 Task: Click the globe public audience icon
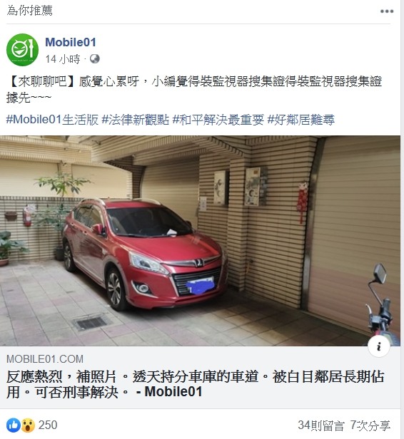coord(95,59)
